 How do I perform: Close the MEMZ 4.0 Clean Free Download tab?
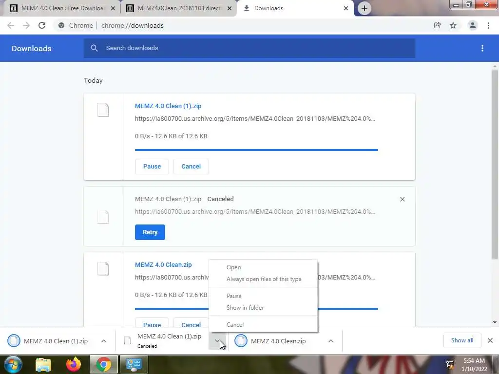click(x=113, y=8)
